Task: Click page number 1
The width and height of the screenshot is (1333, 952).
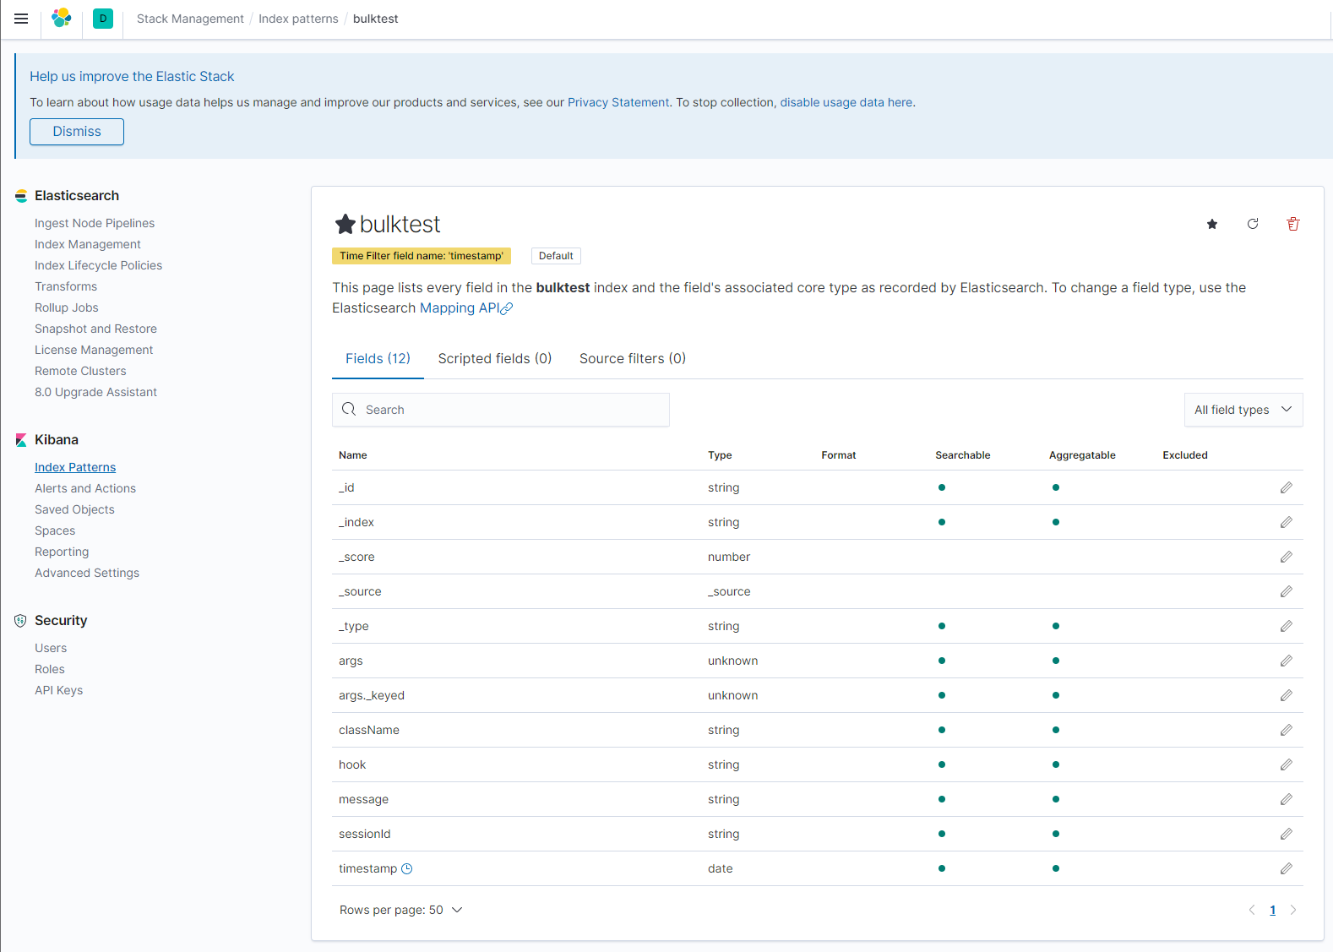Action: click(x=1273, y=910)
